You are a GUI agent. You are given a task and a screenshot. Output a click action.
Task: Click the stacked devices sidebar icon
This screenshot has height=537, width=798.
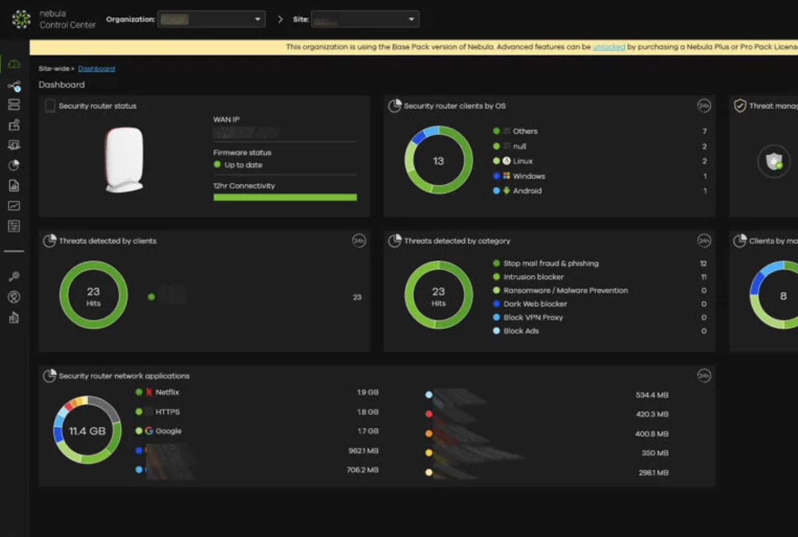click(x=14, y=105)
